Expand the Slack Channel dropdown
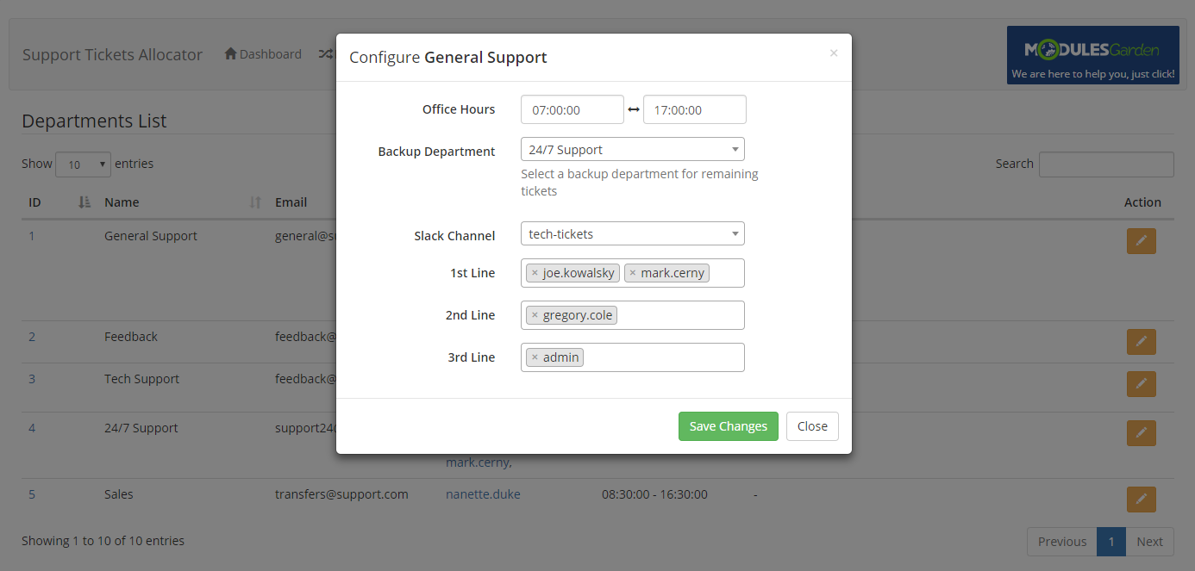1195x571 pixels. pos(632,233)
